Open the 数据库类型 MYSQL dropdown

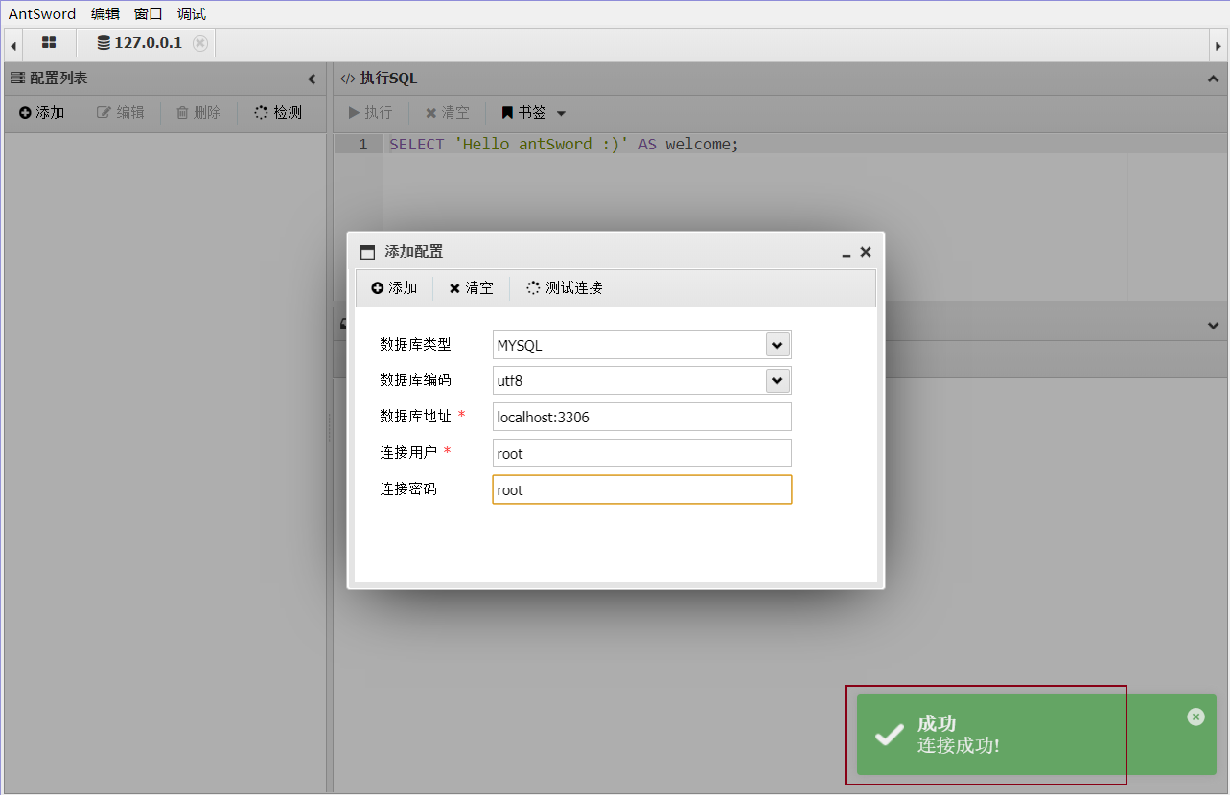coord(777,345)
